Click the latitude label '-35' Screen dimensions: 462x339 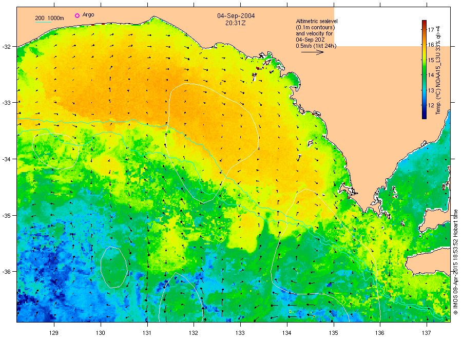coord(7,216)
